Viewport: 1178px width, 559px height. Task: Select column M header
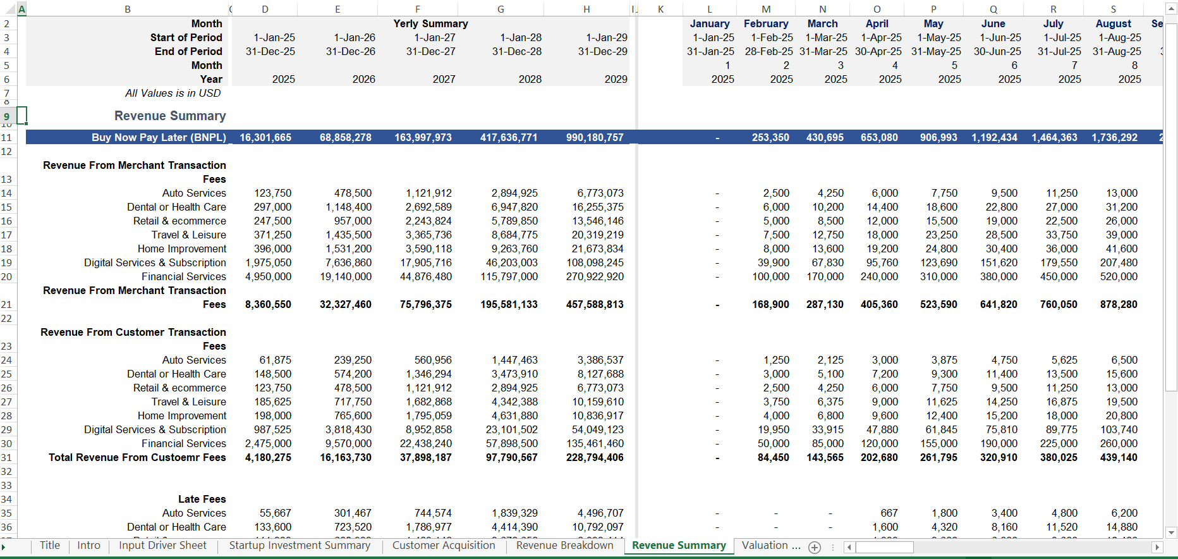[x=766, y=9]
